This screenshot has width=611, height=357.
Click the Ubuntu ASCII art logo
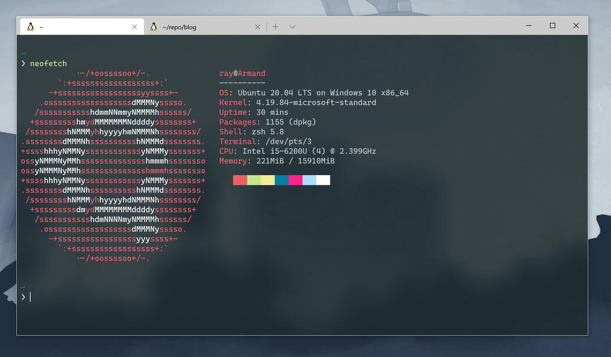[x=113, y=166]
